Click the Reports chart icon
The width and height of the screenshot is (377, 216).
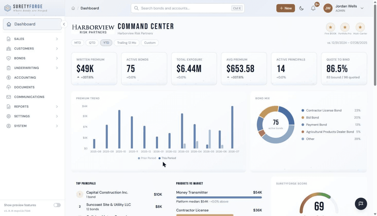point(9,106)
